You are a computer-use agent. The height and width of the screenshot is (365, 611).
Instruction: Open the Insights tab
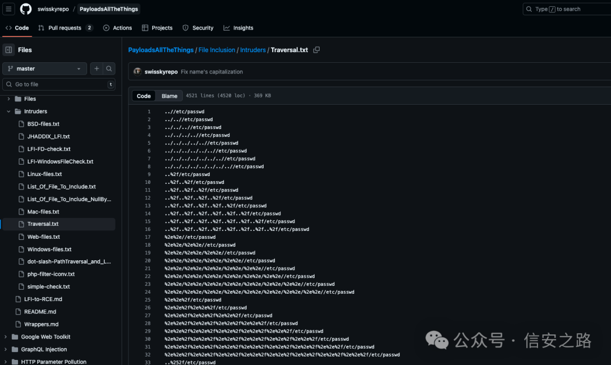pos(238,28)
